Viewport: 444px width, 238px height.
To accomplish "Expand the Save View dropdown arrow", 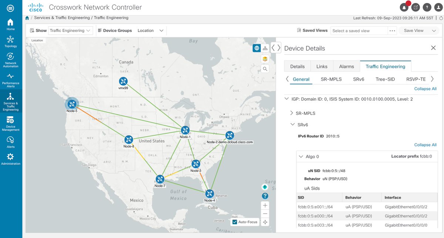I will click(434, 31).
